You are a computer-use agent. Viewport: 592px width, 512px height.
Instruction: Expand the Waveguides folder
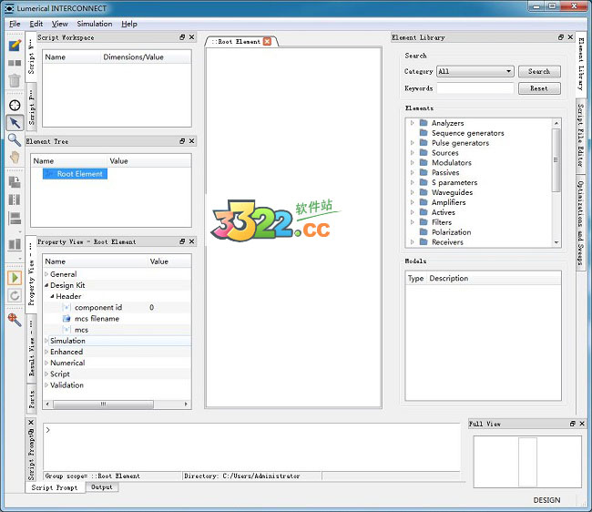pos(412,192)
